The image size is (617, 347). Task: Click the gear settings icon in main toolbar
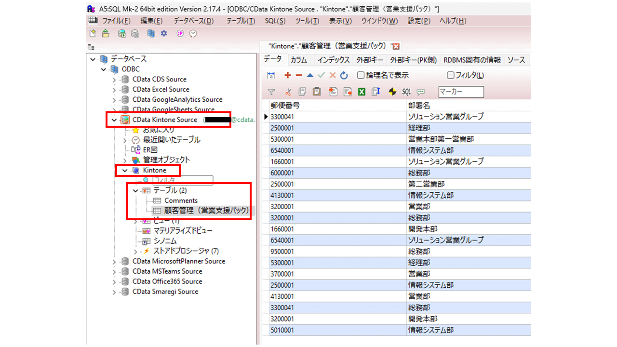pos(164,34)
